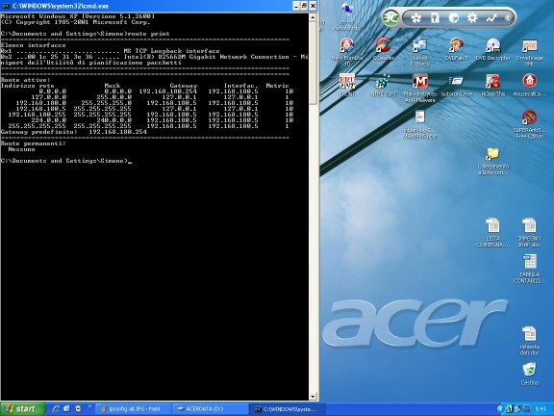This screenshot has width=554, height=416.
Task: Open the Server desktop icon near the top
Action: (x=347, y=16)
